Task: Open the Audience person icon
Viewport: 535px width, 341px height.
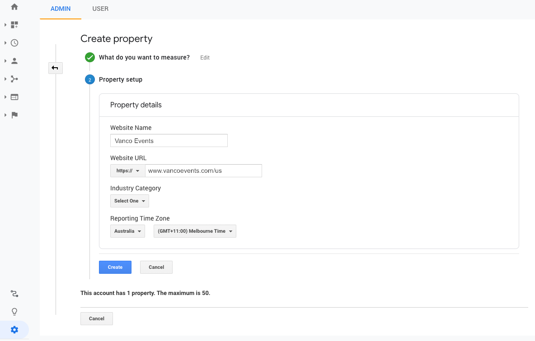Action: tap(14, 61)
